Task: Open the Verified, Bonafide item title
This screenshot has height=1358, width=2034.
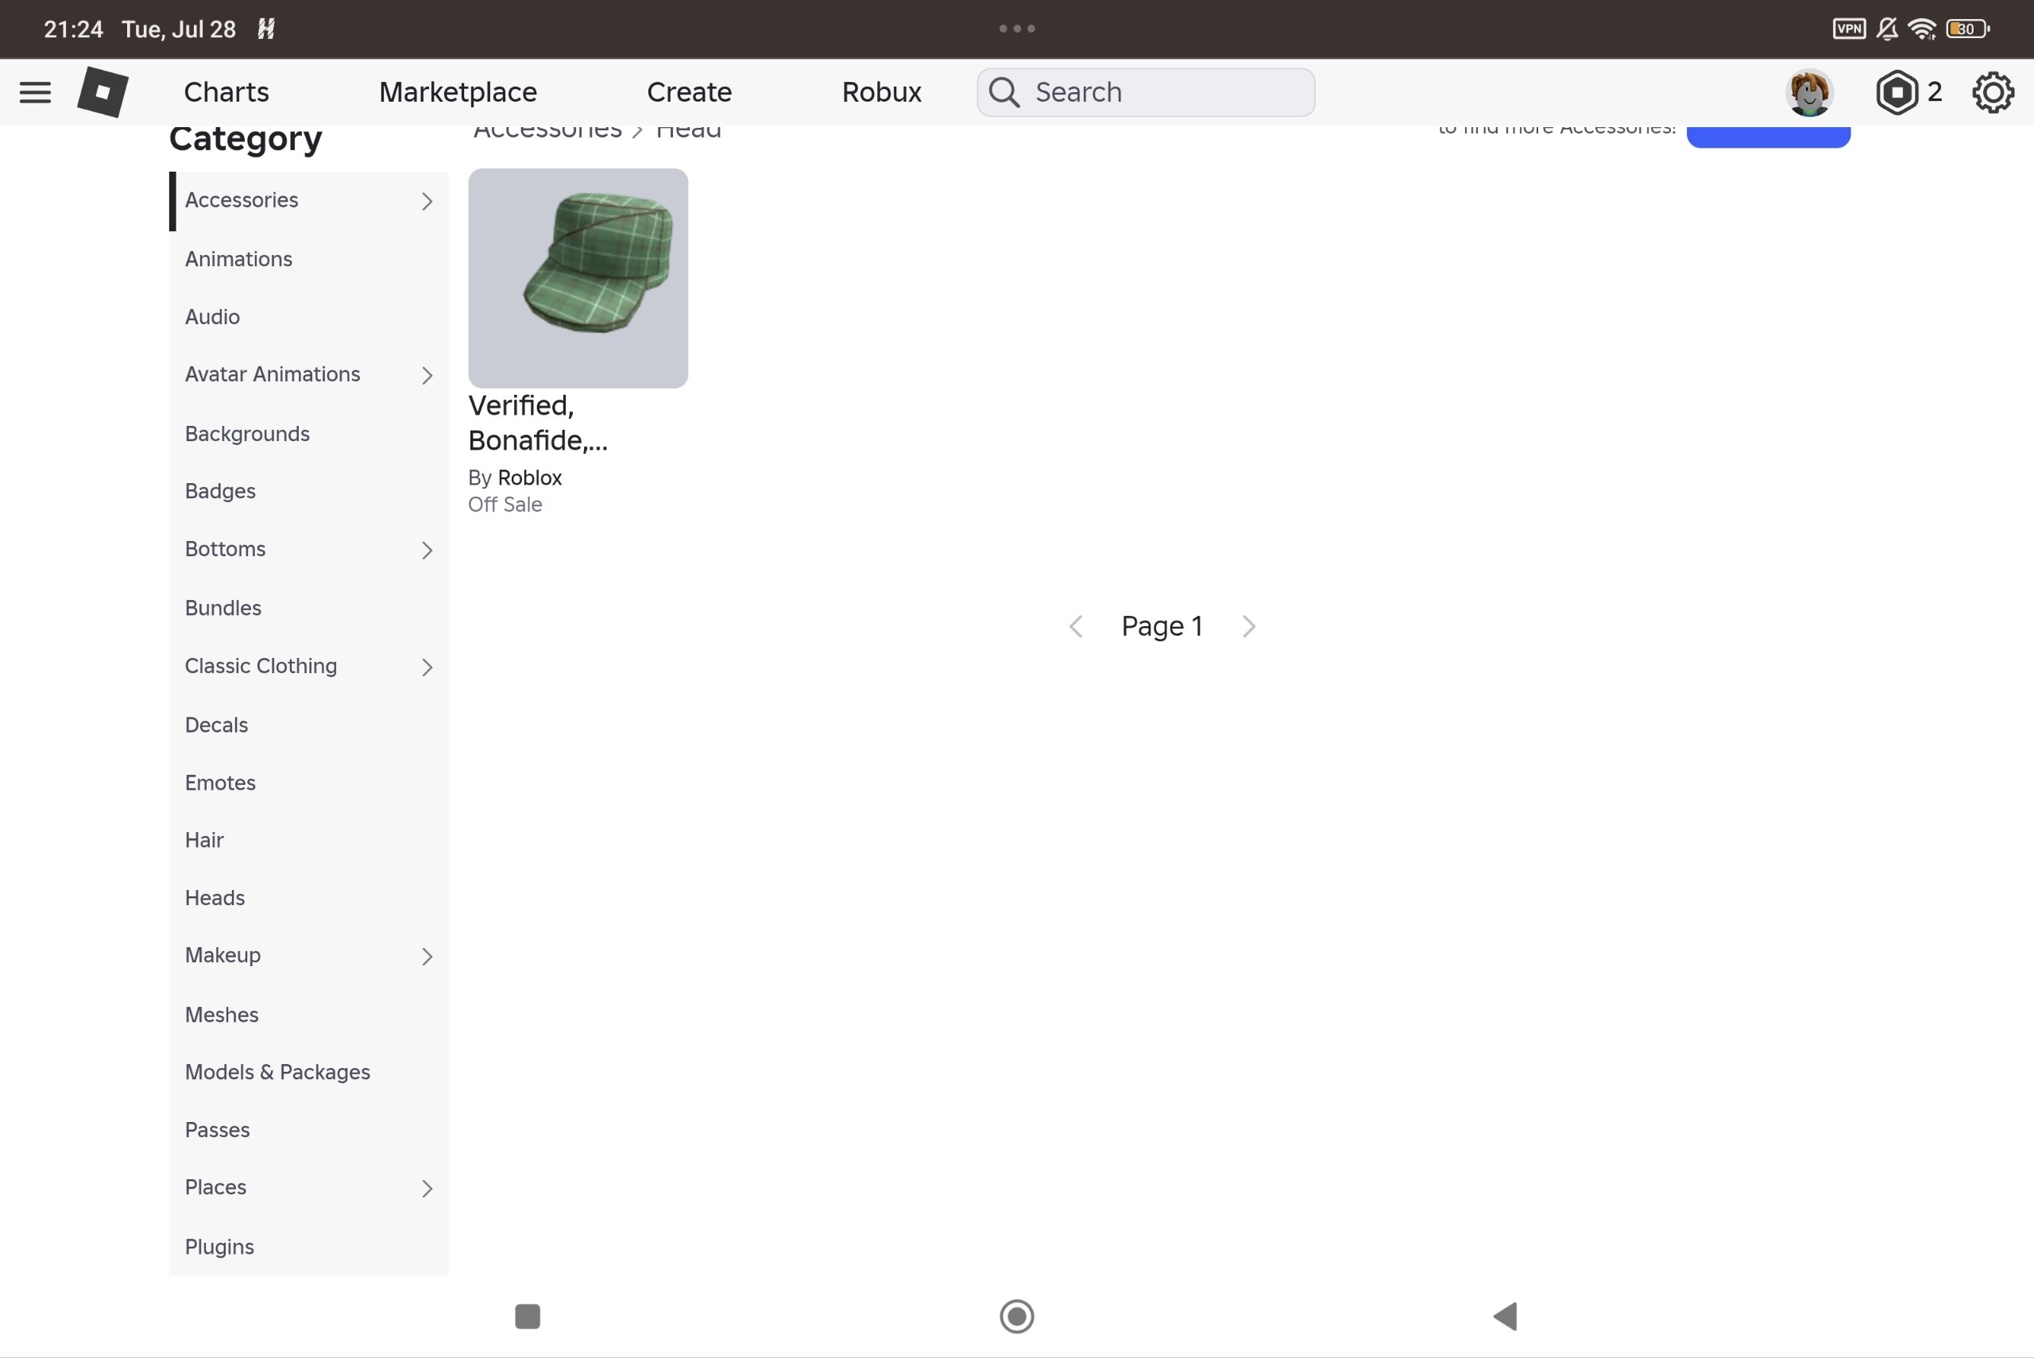Action: point(538,423)
